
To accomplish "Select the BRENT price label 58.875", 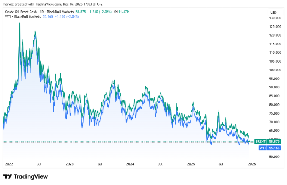I will pyautogui.click(x=268, y=141).
